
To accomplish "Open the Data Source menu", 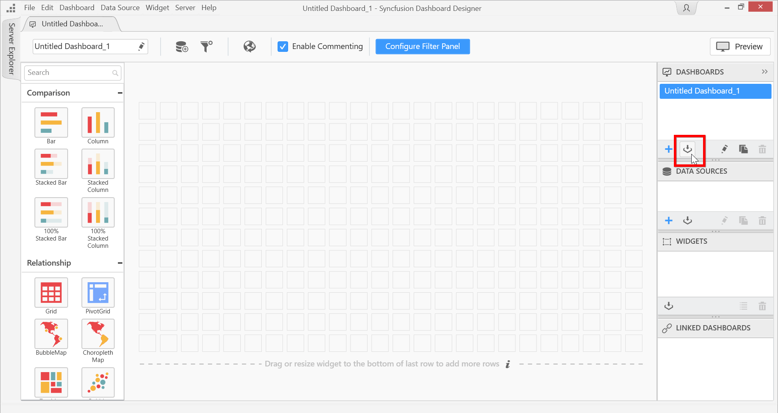I will [x=120, y=8].
